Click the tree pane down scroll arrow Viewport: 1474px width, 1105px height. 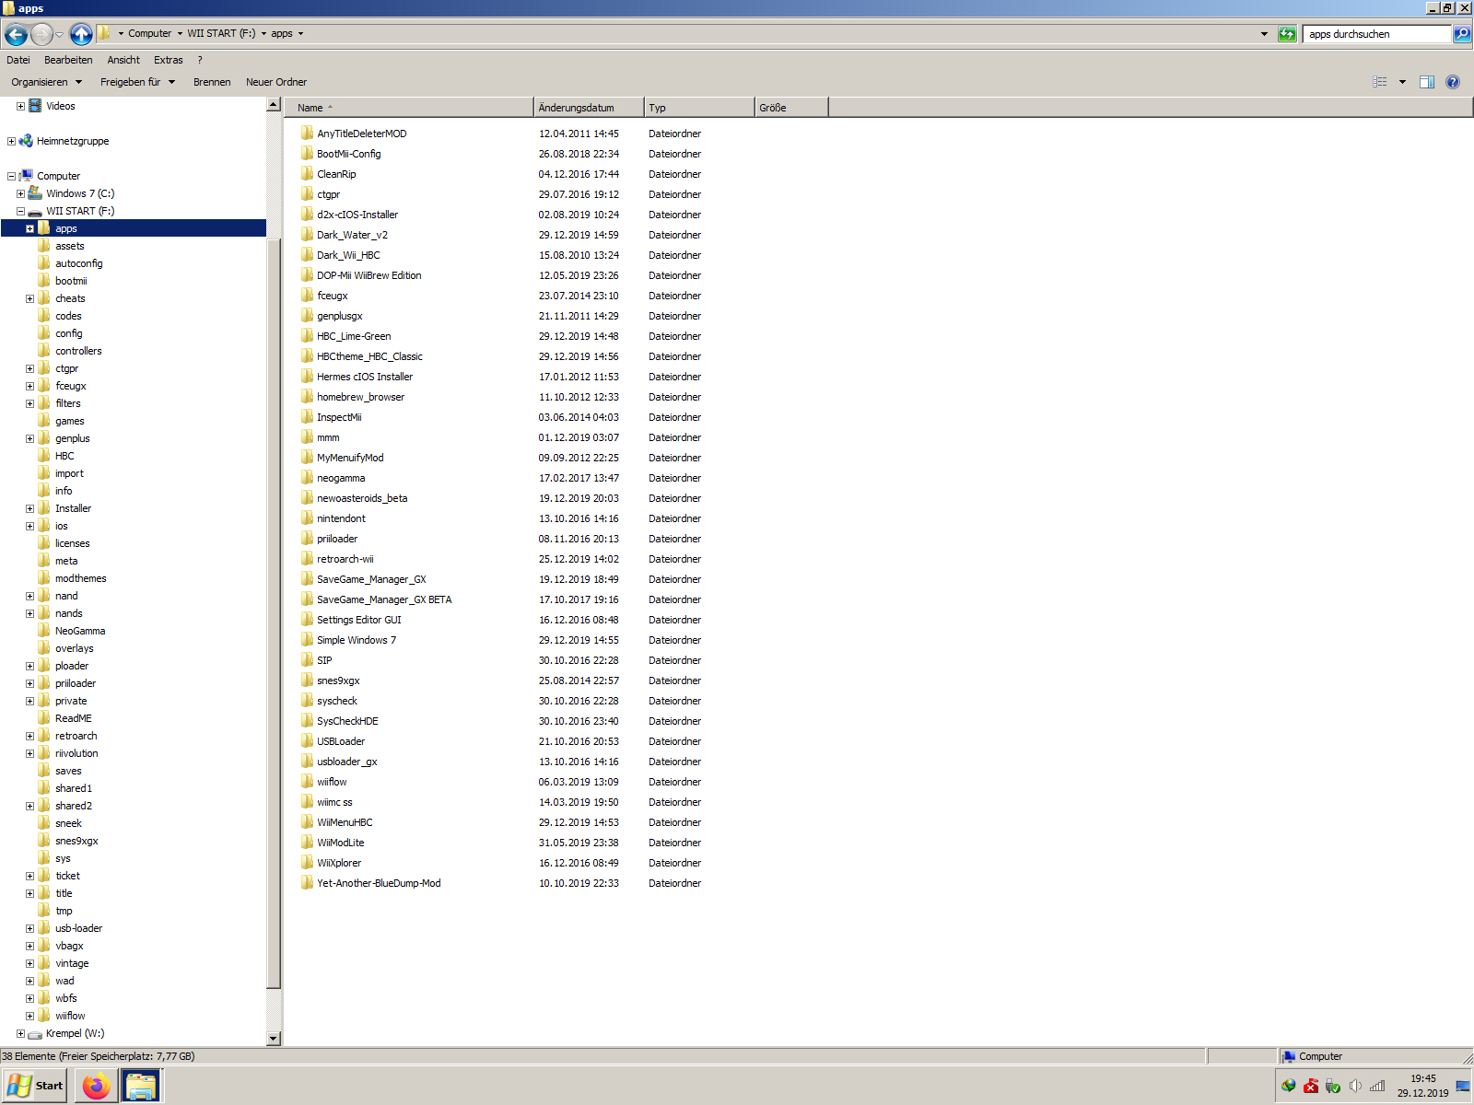tap(273, 1039)
